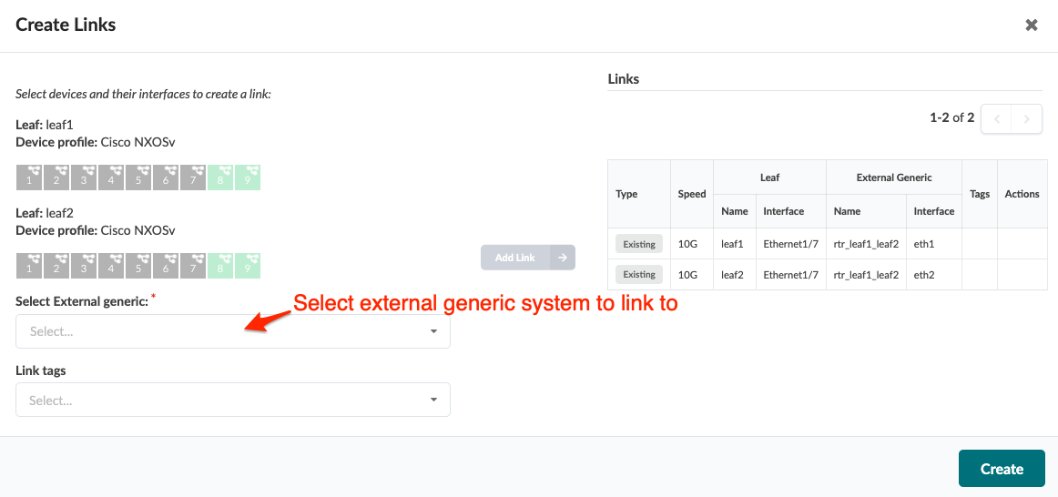1058x497 pixels.
Task: Select leaf2 interface port 8
Action: (220, 265)
